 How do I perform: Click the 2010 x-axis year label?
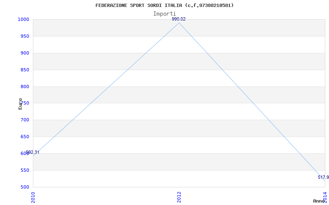(33, 197)
